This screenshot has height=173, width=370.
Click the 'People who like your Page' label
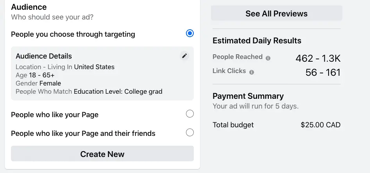coord(55,115)
